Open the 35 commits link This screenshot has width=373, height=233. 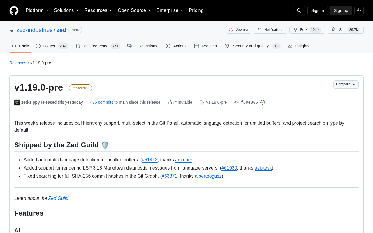[103, 102]
